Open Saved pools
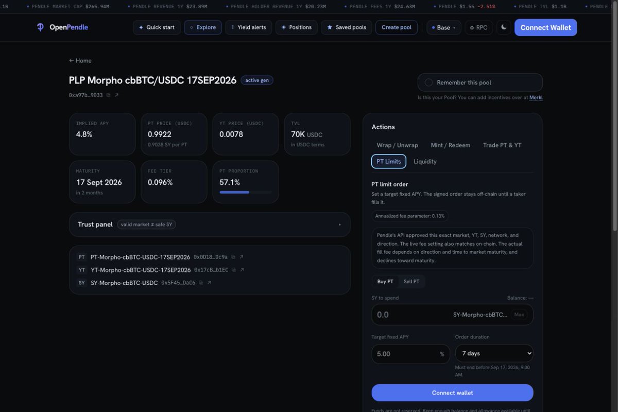Screen dimensions: 618x412 click(346, 27)
